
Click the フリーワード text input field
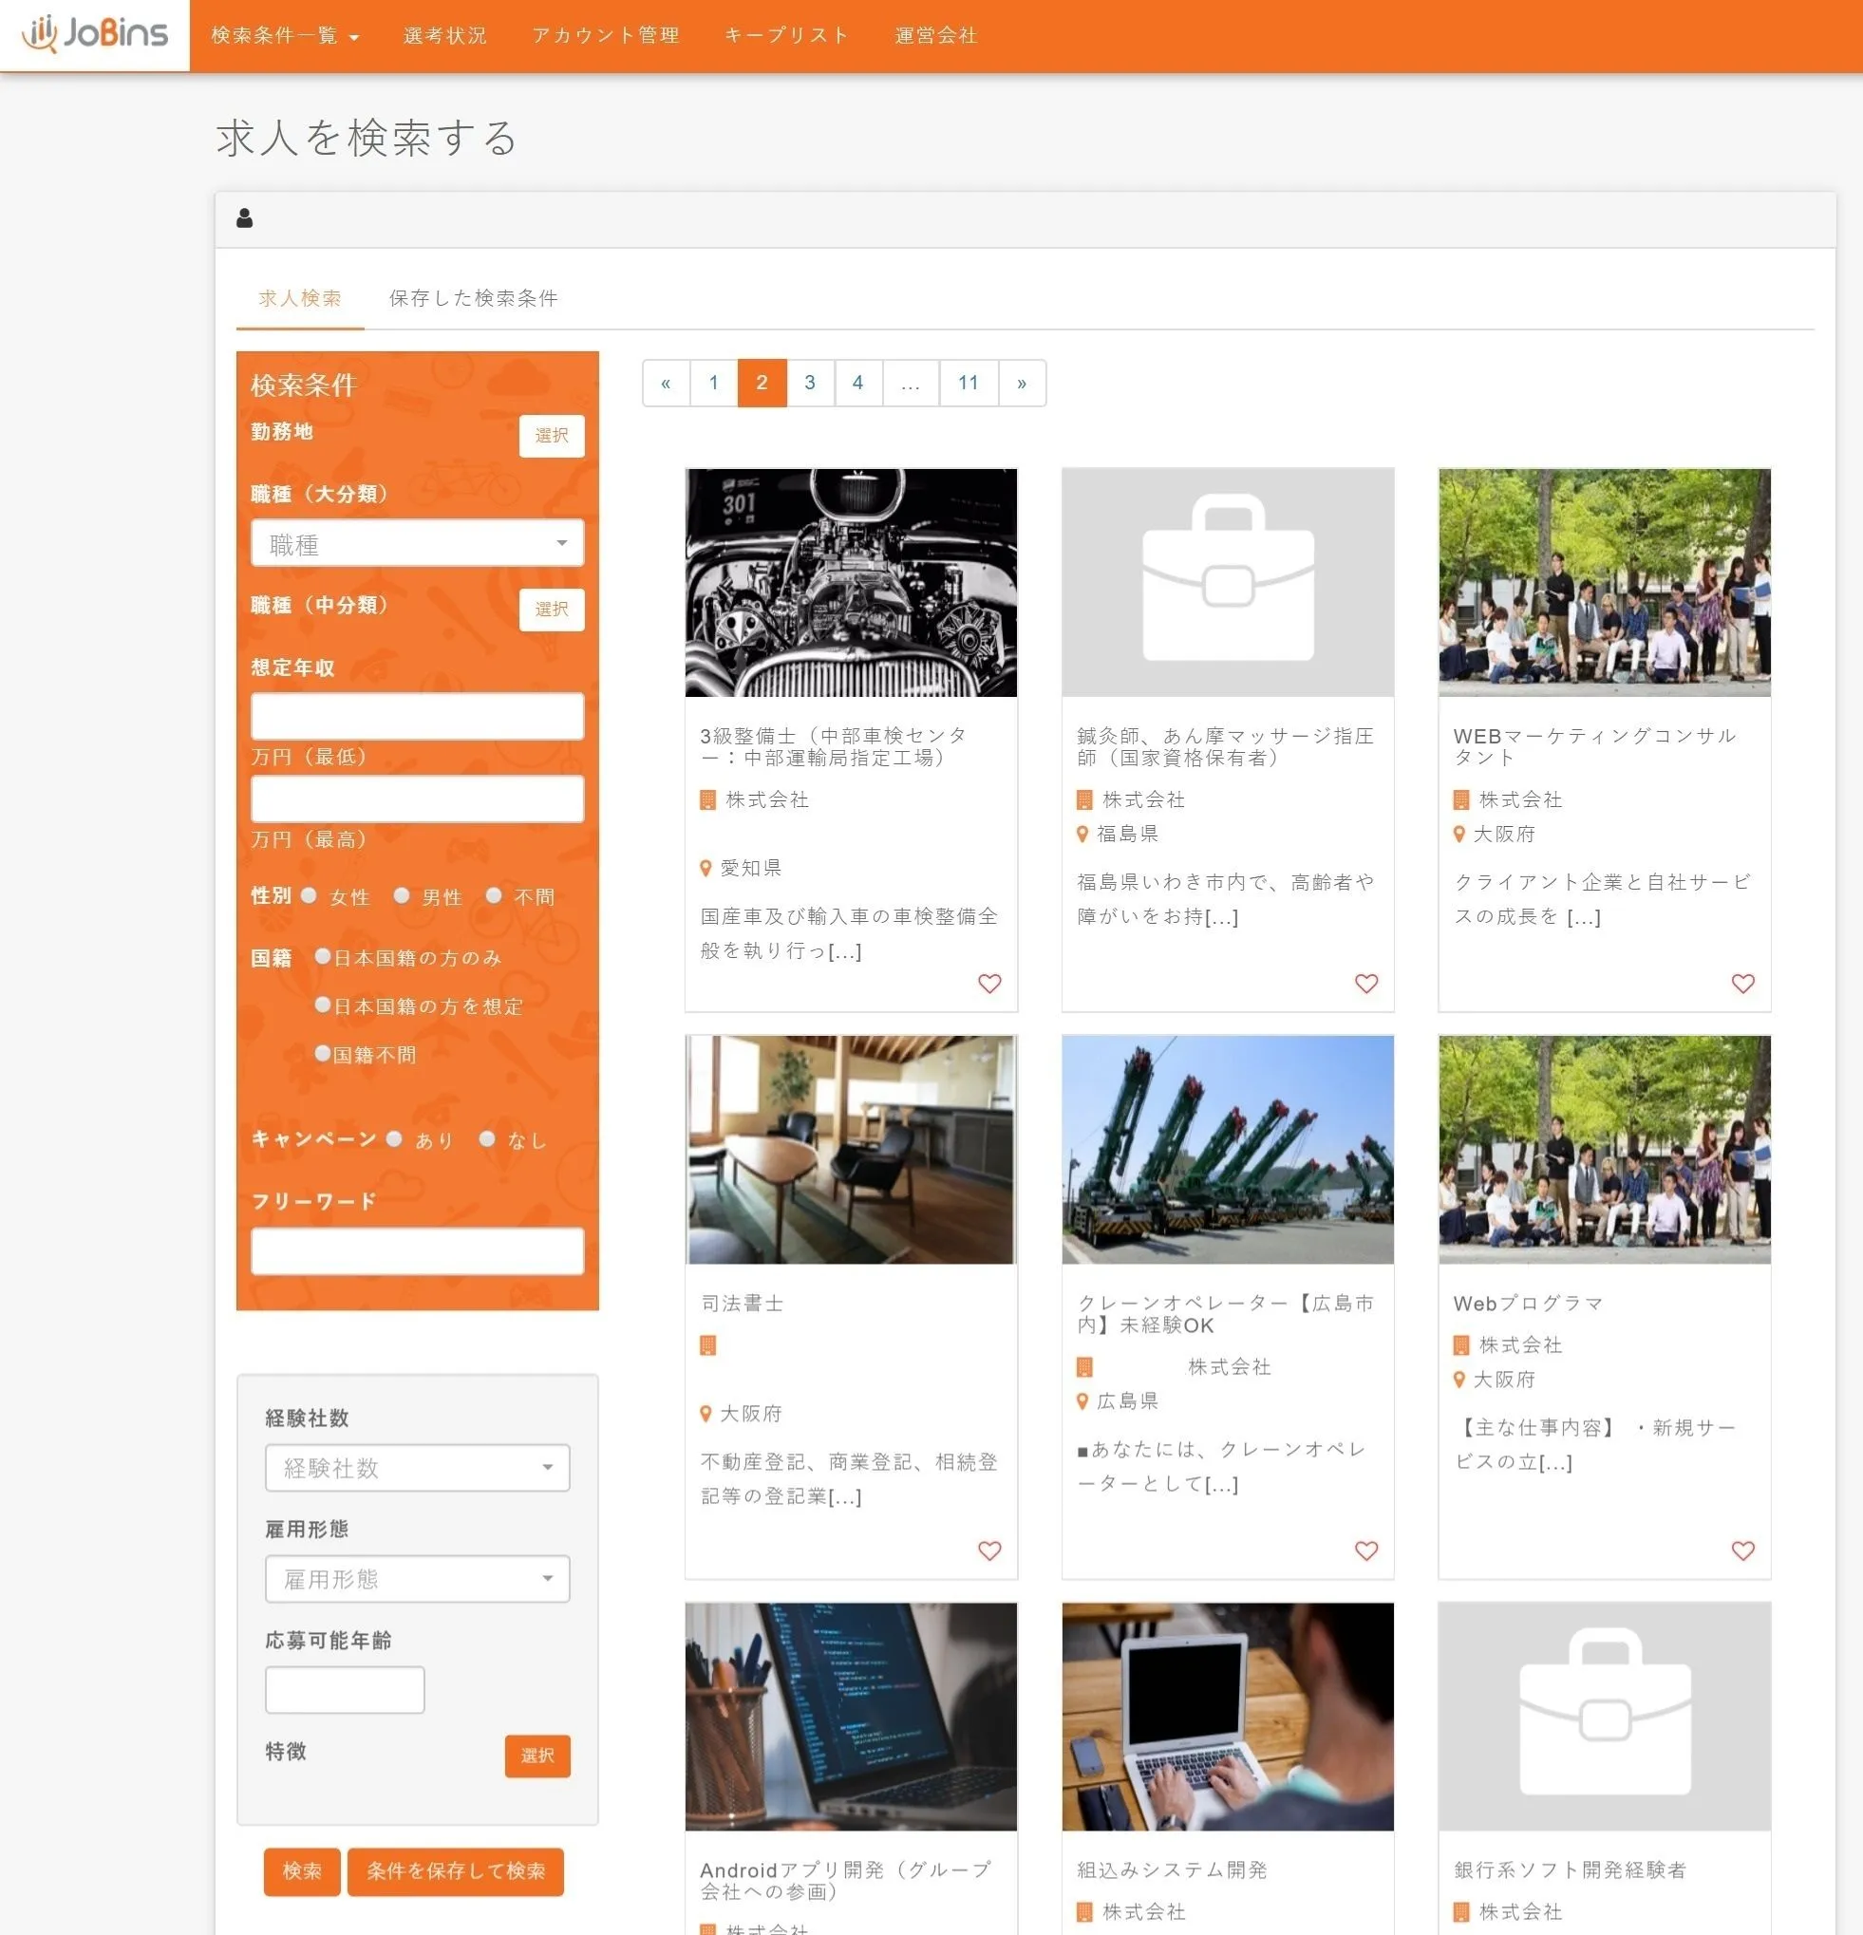click(417, 1250)
